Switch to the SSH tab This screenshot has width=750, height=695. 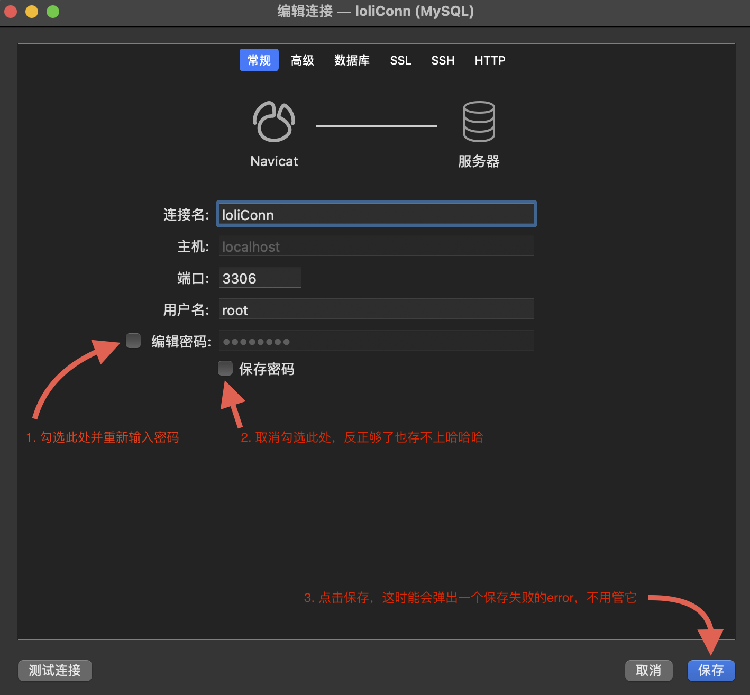click(x=443, y=60)
